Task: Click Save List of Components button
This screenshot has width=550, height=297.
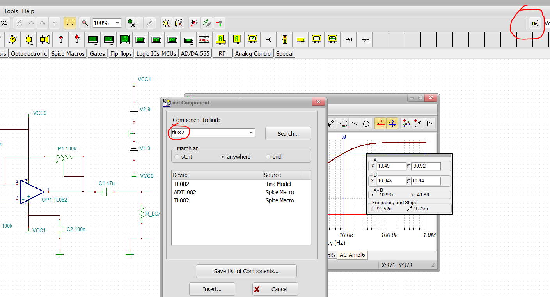Action: [x=246, y=271]
